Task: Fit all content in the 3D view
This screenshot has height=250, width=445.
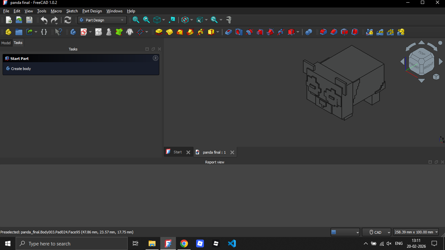Action: pyautogui.click(x=136, y=20)
